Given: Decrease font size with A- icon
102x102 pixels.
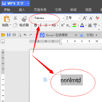Looking at the screenshot, I should tap(91, 18).
